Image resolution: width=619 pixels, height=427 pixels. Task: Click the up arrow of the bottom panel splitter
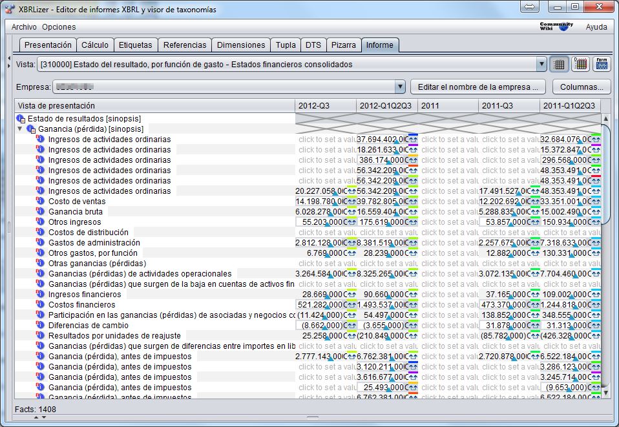click(x=36, y=417)
